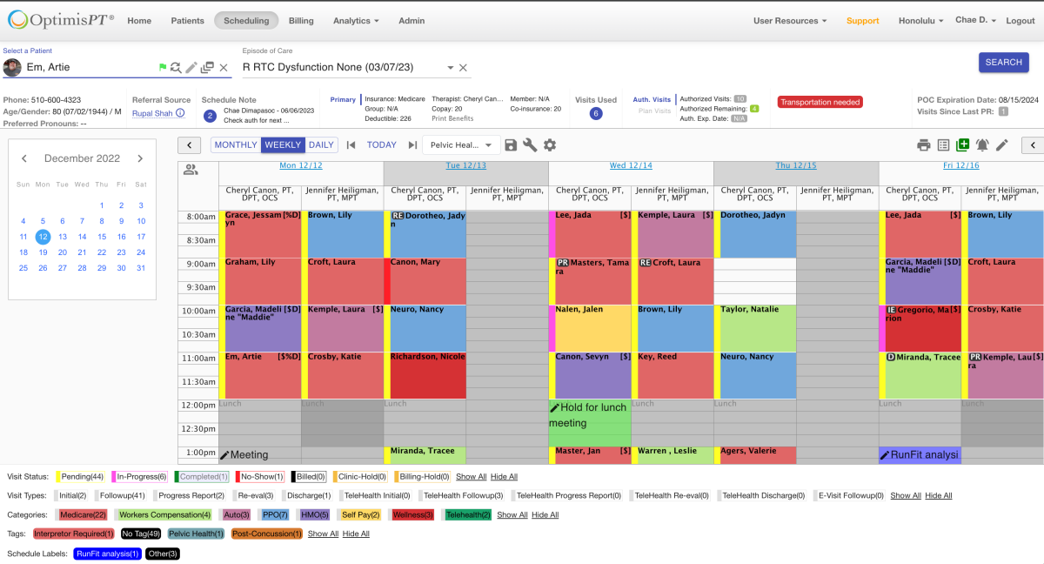Viewport: 1044px width, 564px height.
Task: Expand the User Resources dropdown
Action: point(790,20)
